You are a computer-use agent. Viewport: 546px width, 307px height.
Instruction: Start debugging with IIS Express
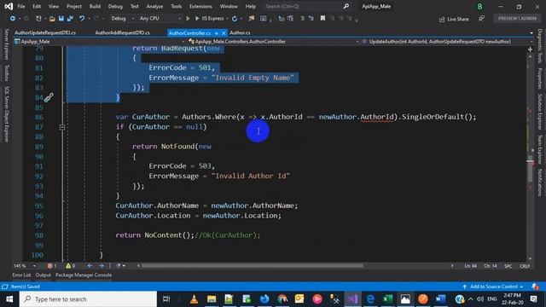pos(209,19)
